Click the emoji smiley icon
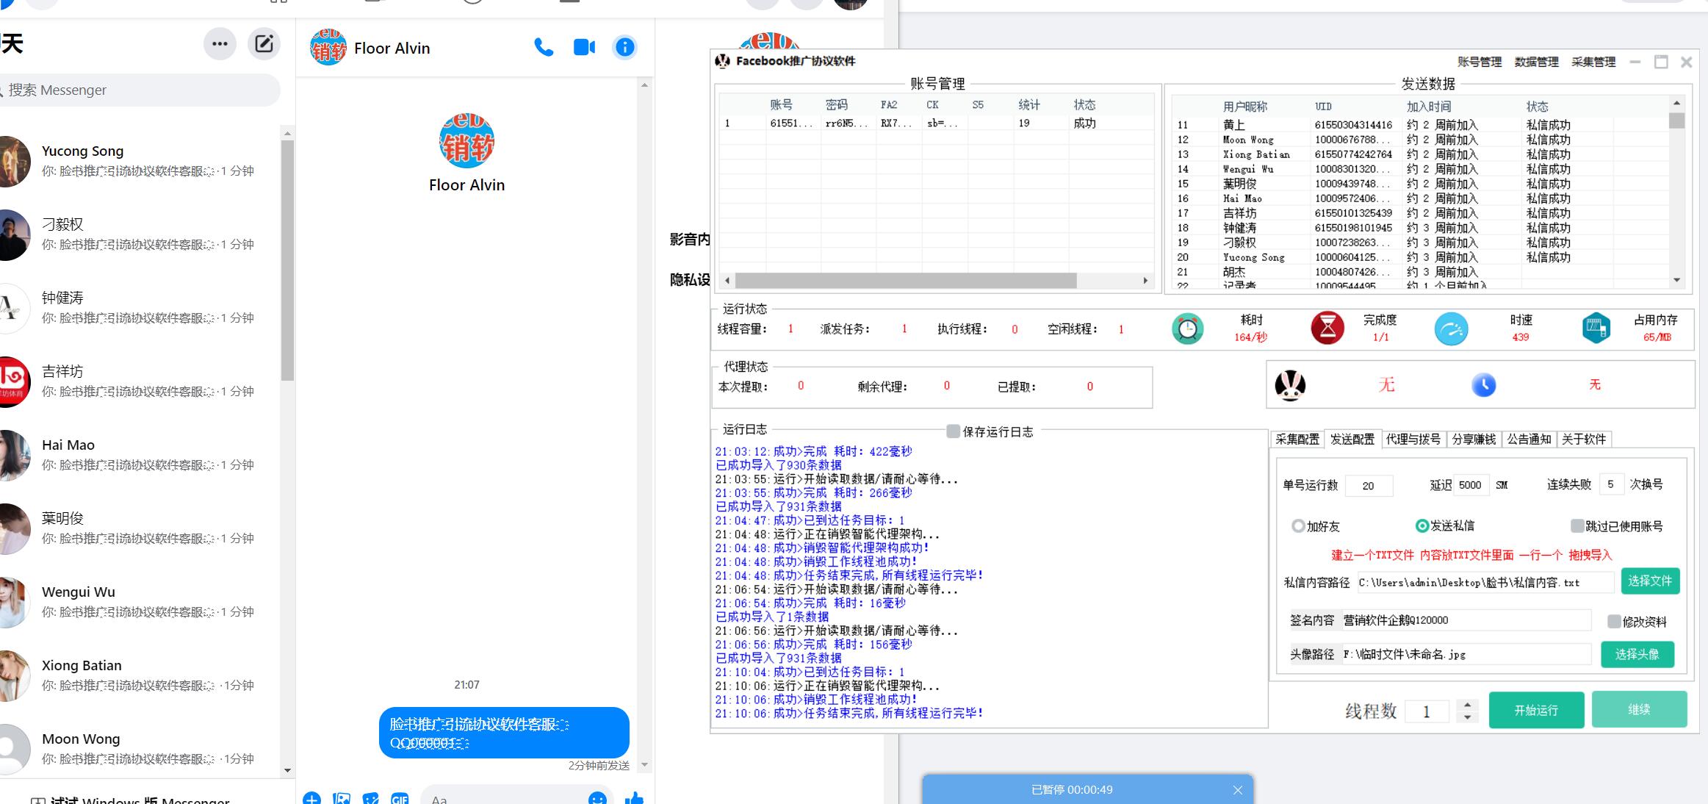This screenshot has height=804, width=1708. (597, 798)
